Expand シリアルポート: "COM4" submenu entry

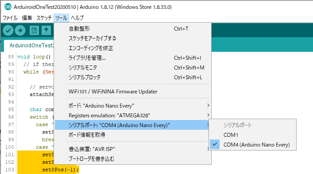132,125
